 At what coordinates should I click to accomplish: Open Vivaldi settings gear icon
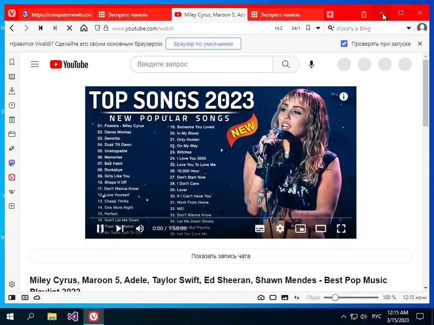click(12, 284)
